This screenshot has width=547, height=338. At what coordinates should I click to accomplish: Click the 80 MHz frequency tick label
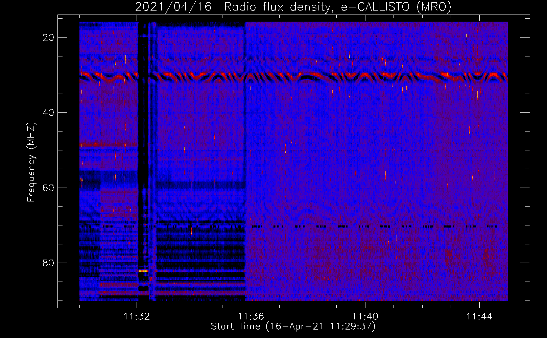[48, 263]
